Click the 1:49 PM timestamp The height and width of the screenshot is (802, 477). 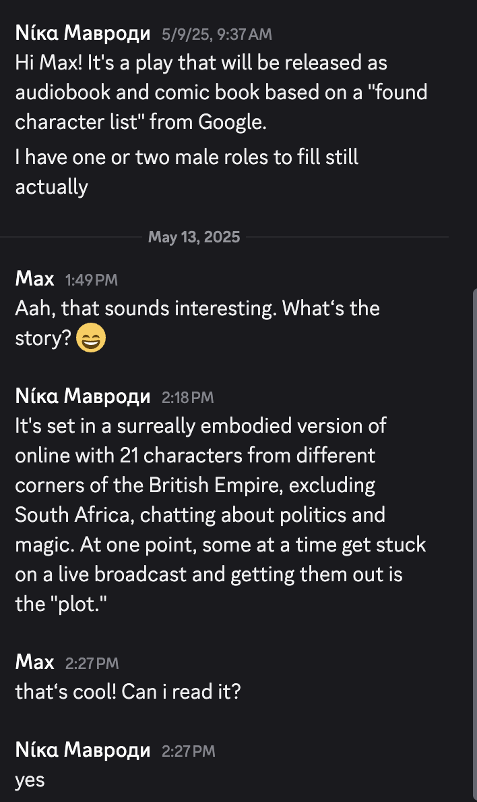[91, 279]
